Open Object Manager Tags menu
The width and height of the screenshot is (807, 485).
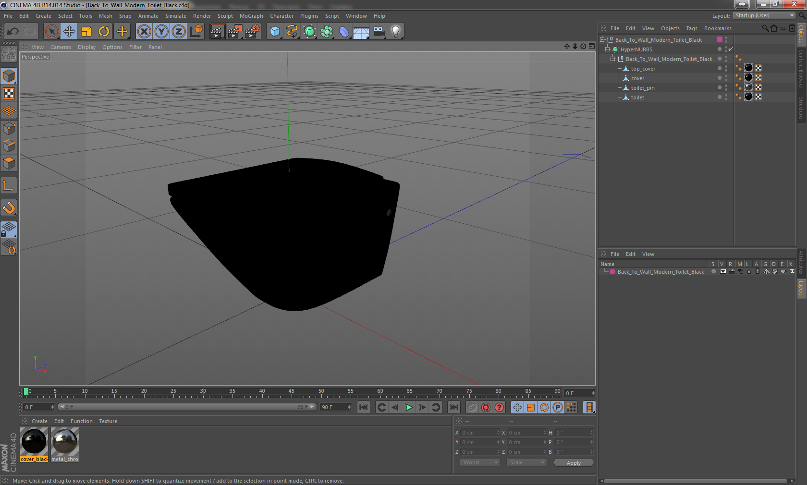click(692, 28)
